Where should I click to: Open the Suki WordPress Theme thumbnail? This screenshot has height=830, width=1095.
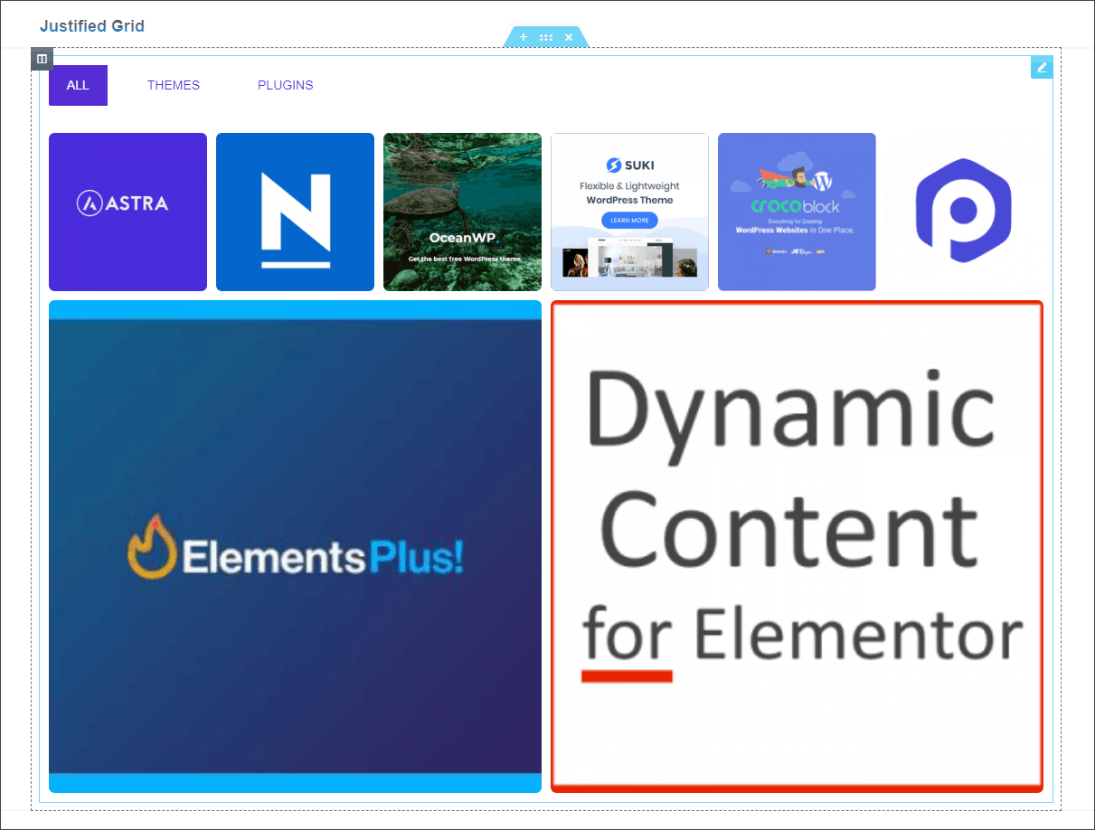tap(629, 212)
